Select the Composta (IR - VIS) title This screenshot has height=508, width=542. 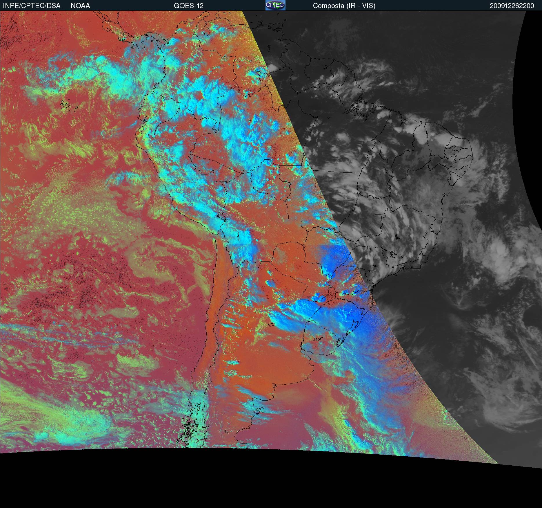click(x=344, y=6)
